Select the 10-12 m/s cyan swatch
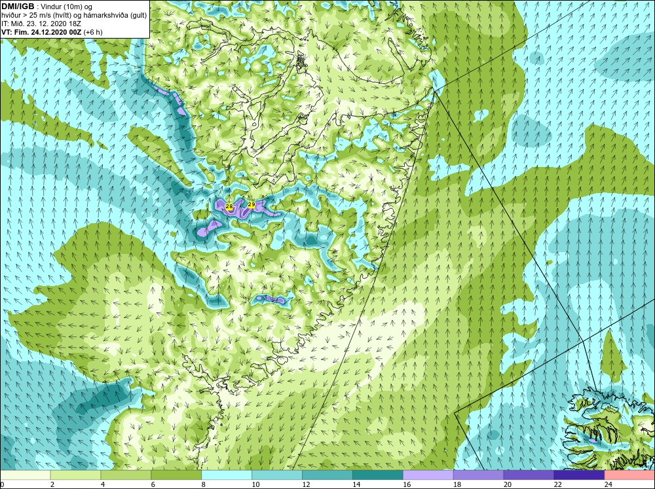 pyautogui.click(x=277, y=475)
